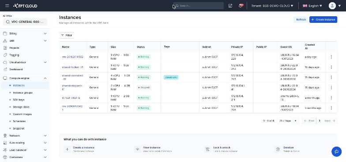Viewport: 346px width, 162px height.
Task: Select page 1 in pagination
Action: [320, 121]
